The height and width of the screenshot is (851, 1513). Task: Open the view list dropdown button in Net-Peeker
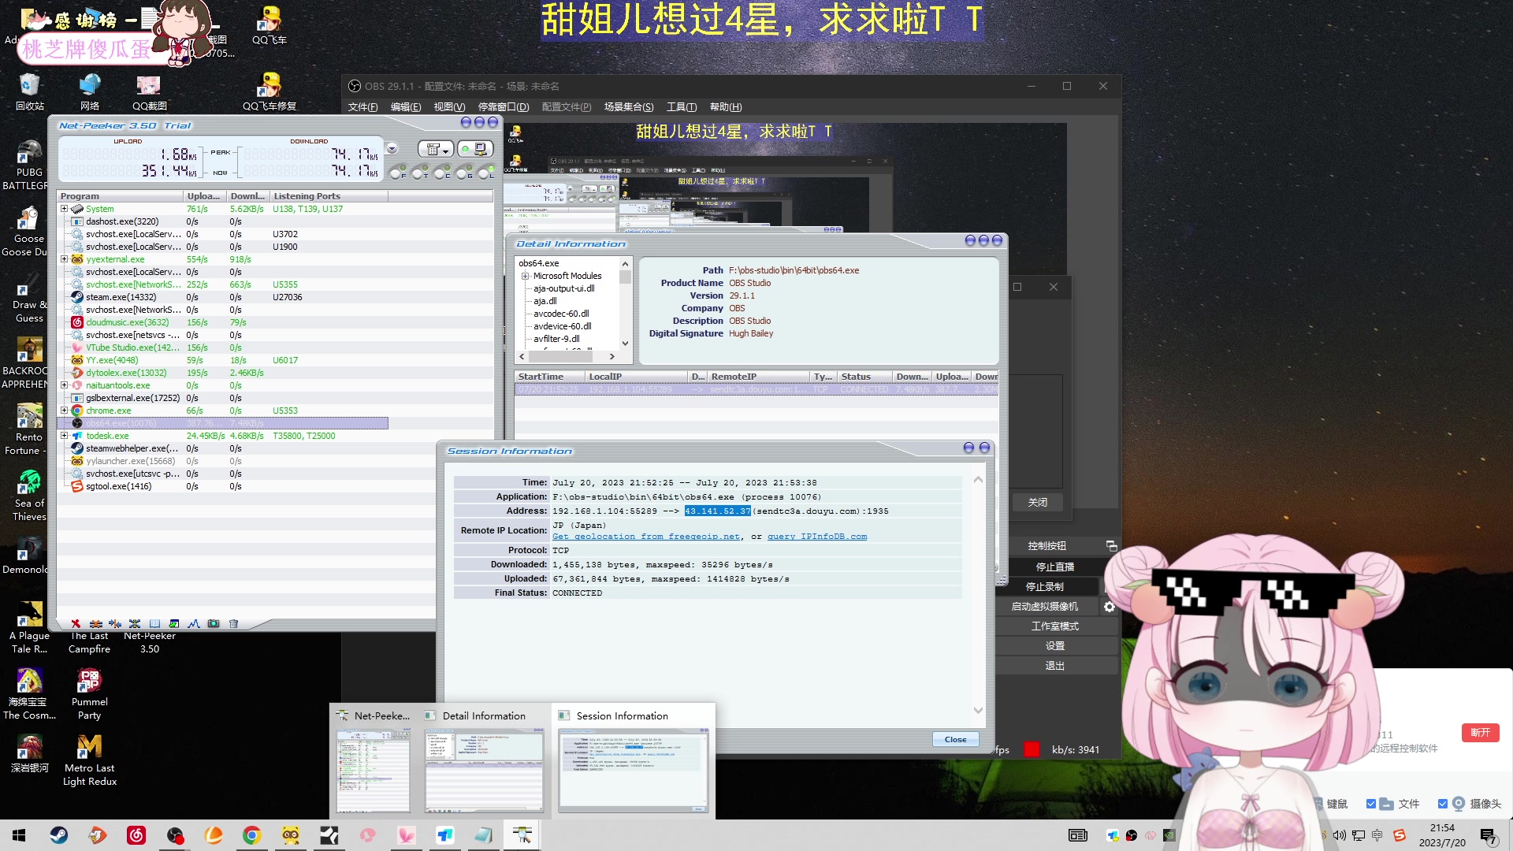434,148
